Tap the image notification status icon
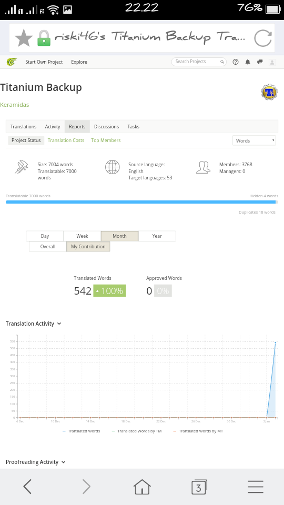This screenshot has height=505, width=284. [67, 9]
